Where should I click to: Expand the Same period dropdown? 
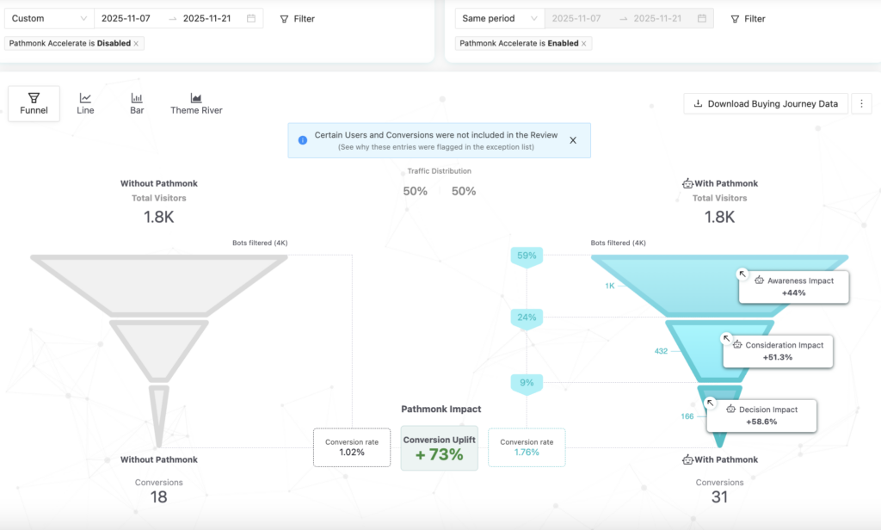(x=499, y=18)
